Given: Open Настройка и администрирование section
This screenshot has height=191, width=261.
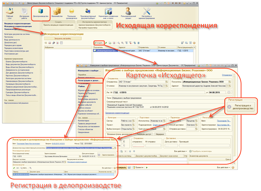Looking at the screenshot, I should click(x=147, y=13).
